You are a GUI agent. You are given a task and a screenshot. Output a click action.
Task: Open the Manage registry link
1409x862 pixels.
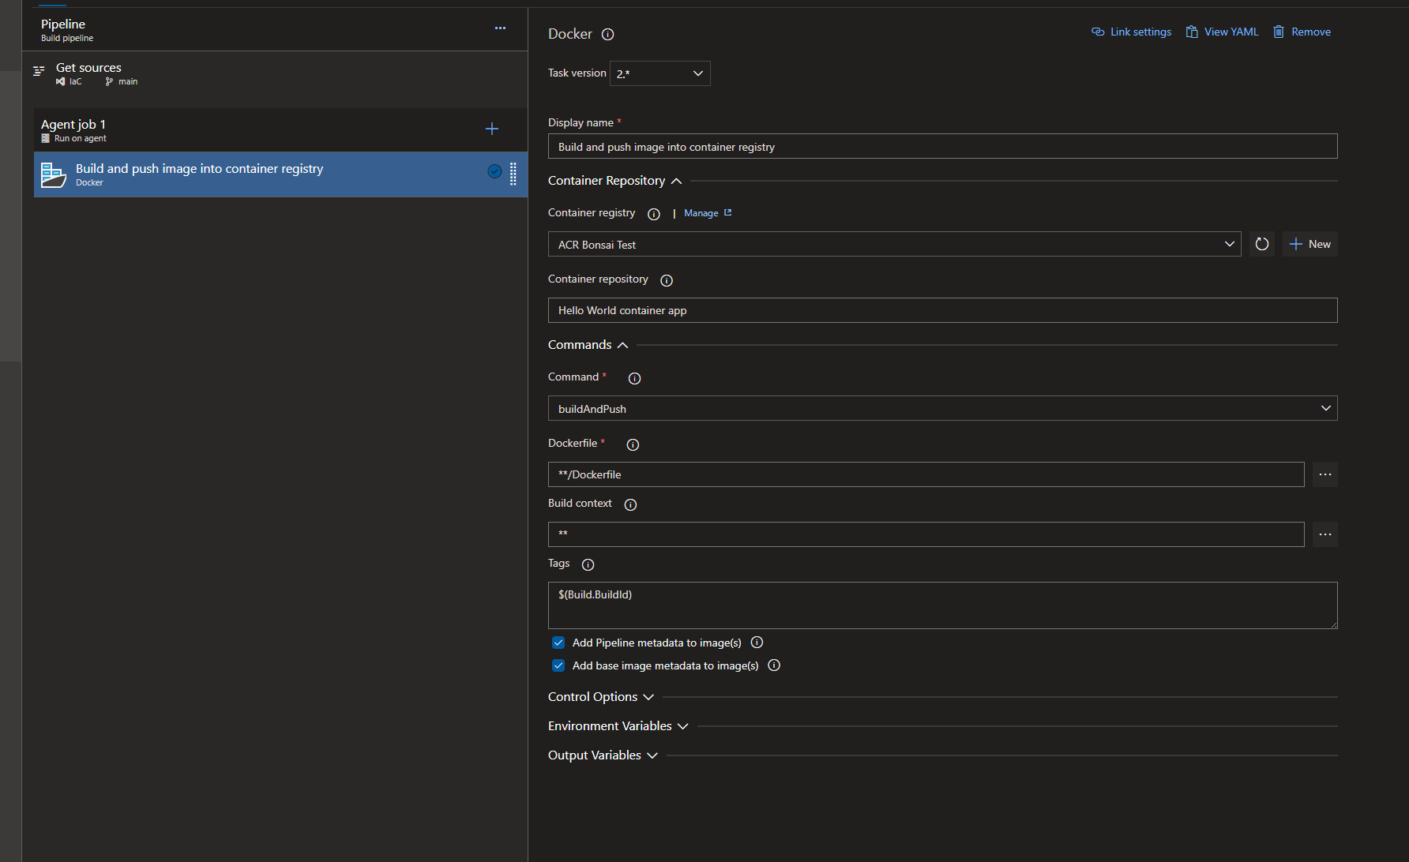708,213
